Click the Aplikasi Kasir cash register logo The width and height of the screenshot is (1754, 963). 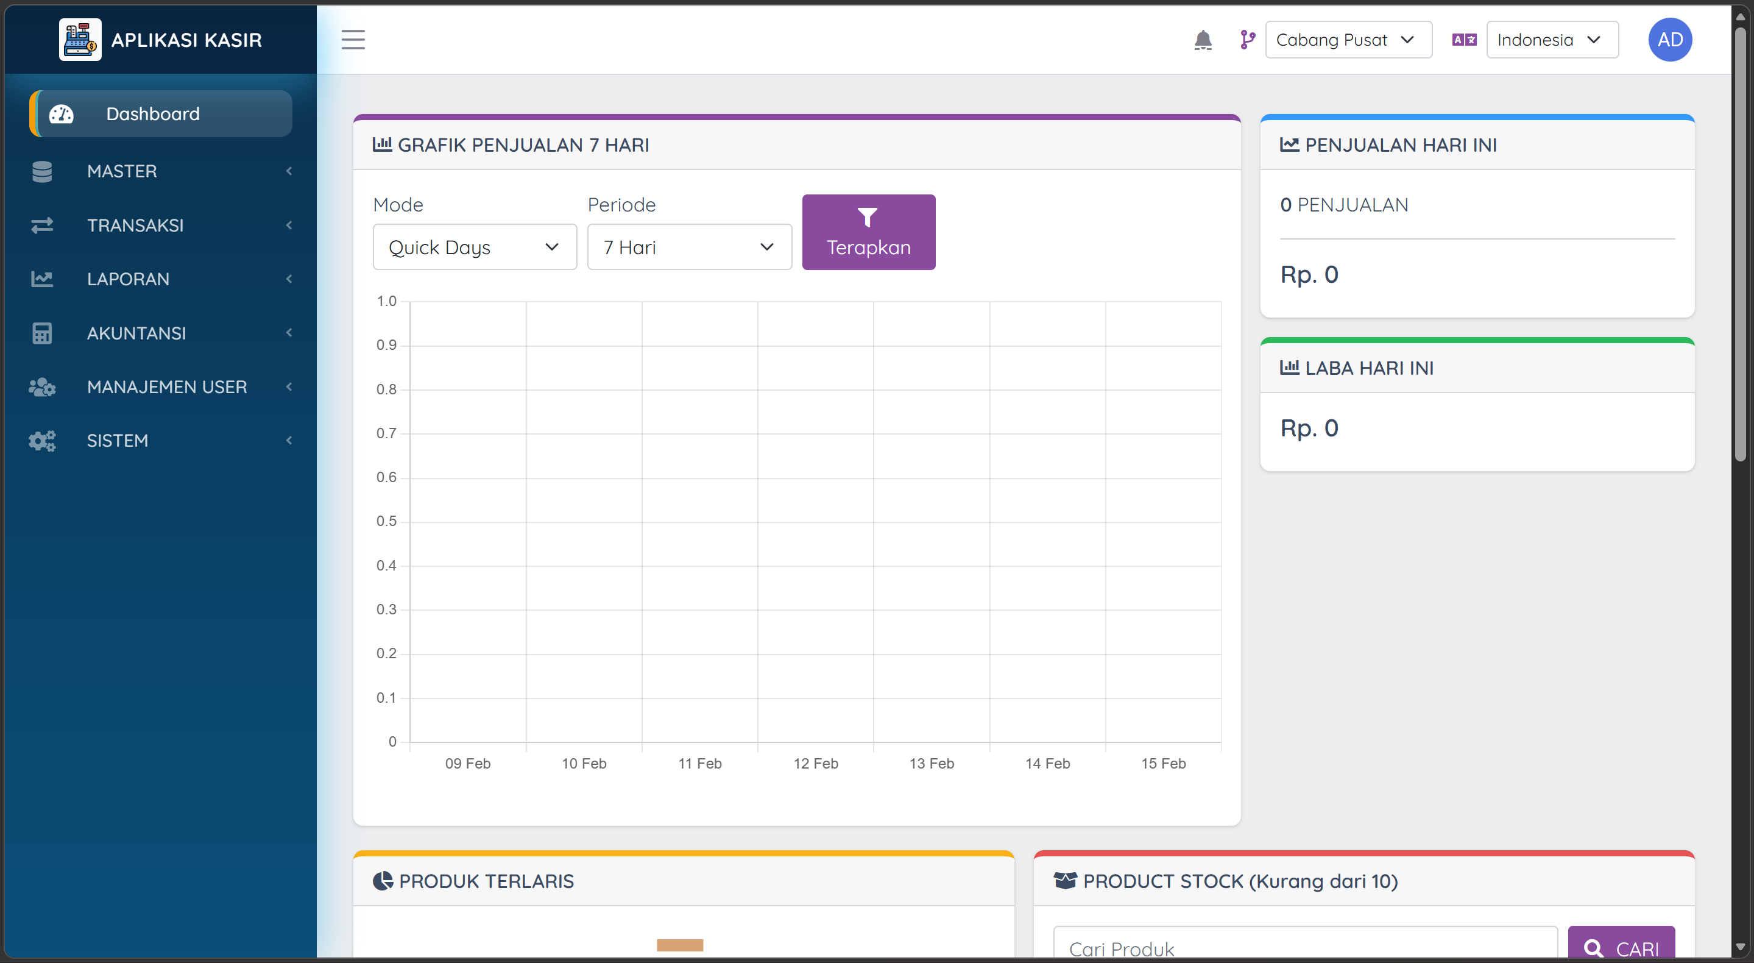(x=80, y=40)
